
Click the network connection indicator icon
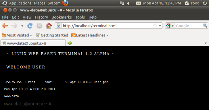(122, 3)
